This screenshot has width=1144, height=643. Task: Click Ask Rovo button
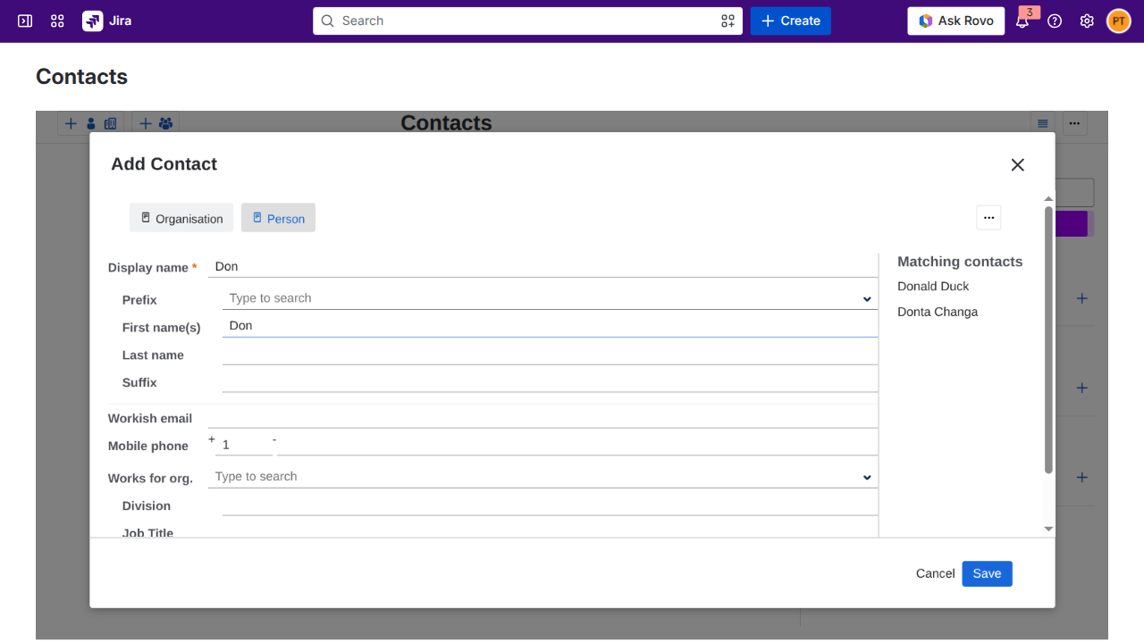(955, 21)
